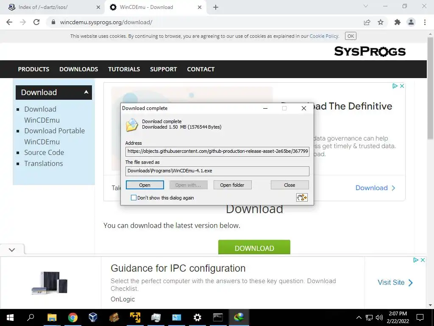The width and height of the screenshot is (434, 326).
Task: Click the SysProgs logo
Action: 370,51
